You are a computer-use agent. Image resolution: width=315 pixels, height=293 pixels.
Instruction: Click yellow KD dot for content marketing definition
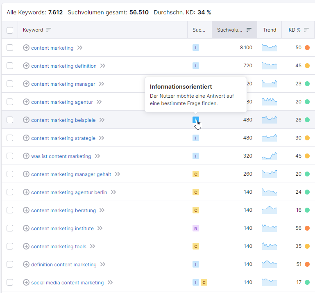[307, 66]
